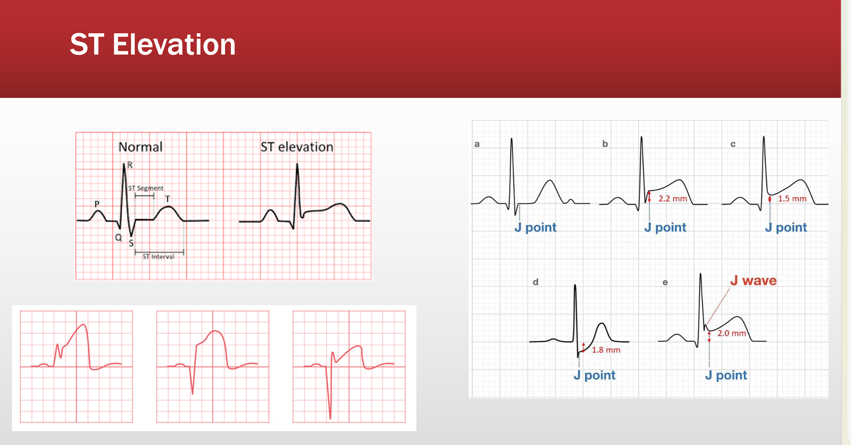Click the '1.8 mm' measurement in panel d
This screenshot has width=851, height=445.
coord(606,350)
